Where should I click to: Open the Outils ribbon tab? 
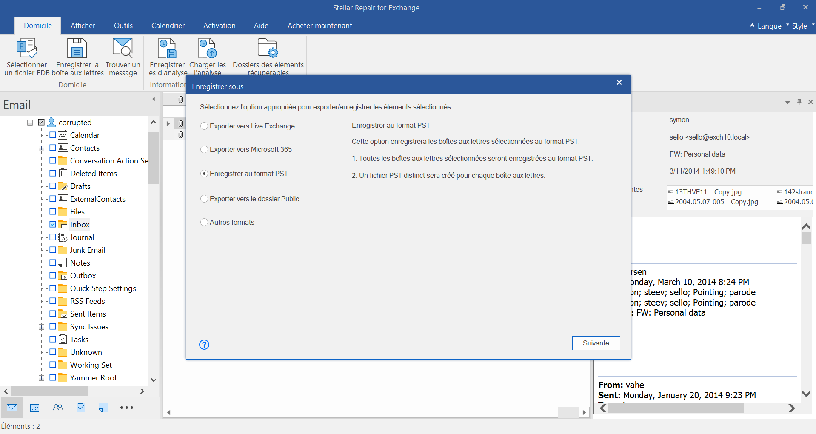click(x=123, y=26)
